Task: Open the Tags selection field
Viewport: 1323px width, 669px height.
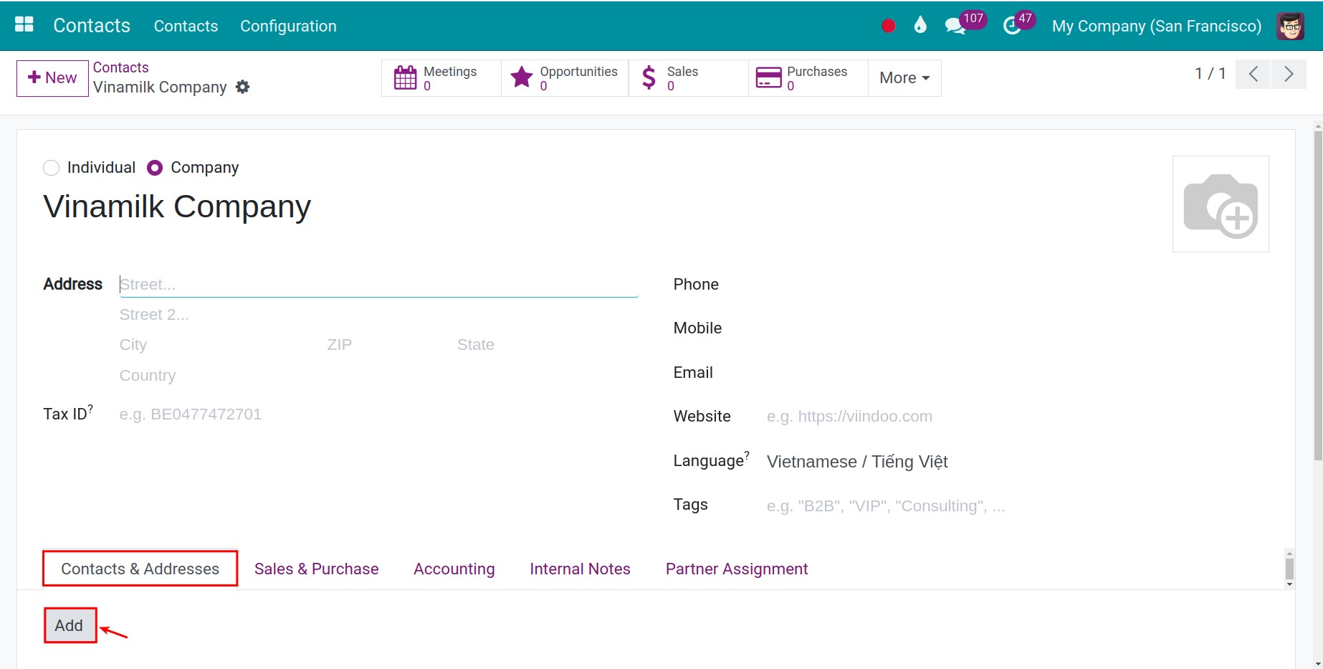Action: coord(1017,506)
